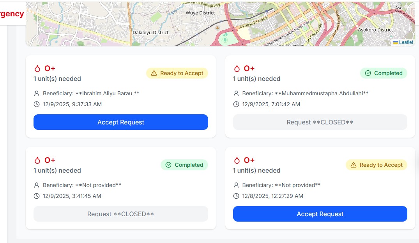Click person icon beside Ibrahim Aliyu Barau
Viewport: 419px width, 243px height.
(37, 93)
